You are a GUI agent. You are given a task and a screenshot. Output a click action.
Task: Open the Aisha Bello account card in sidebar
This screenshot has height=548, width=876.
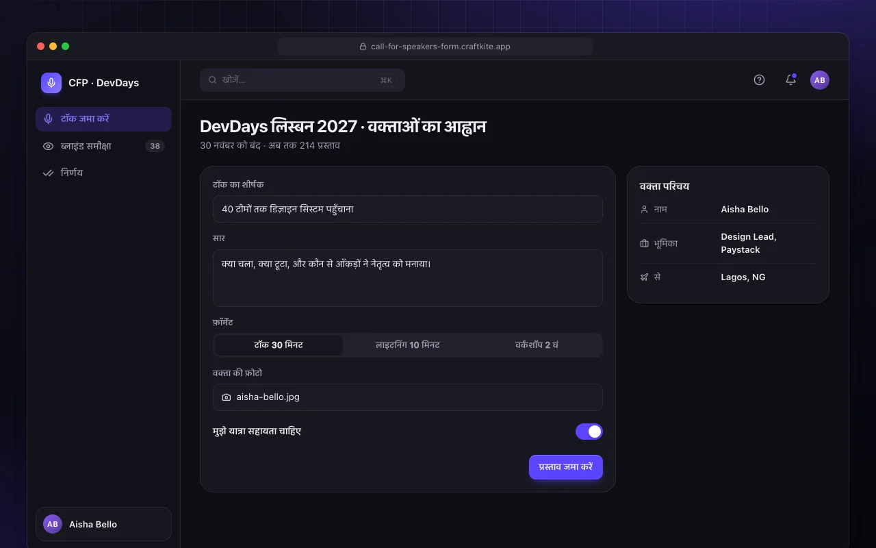(x=103, y=524)
